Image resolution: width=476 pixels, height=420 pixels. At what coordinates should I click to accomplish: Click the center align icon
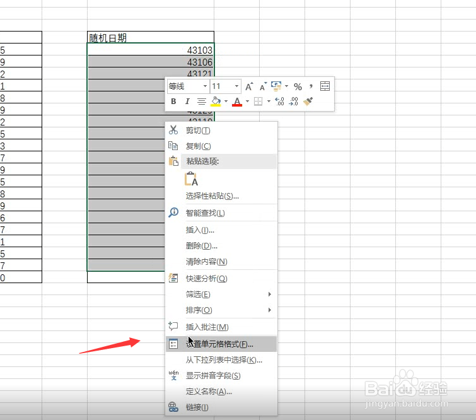tap(201, 101)
